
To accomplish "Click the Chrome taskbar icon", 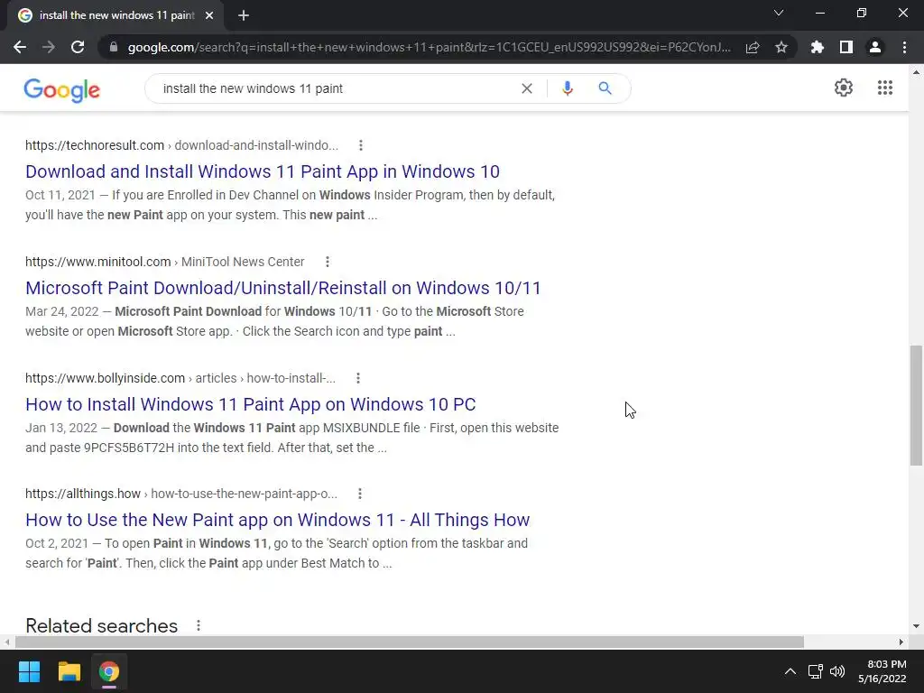I will click(x=109, y=671).
